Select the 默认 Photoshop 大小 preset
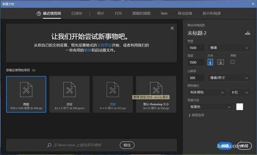Screen dimensions: 257x155 [x=156, y=94]
